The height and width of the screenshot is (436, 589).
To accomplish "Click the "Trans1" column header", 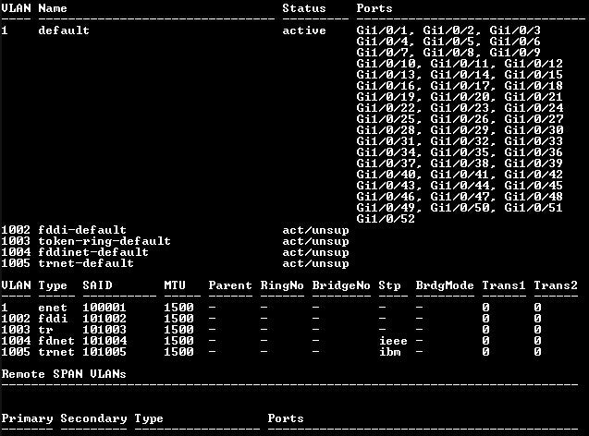I will (x=504, y=285).
